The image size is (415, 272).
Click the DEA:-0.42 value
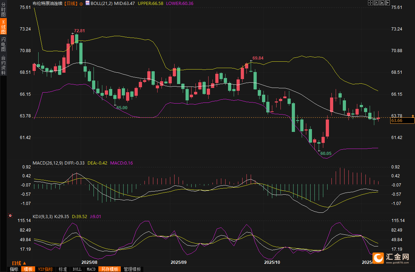tap(97, 163)
